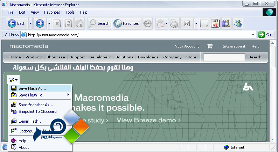Image resolution: width=278 pixels, height=152 pixels.
Task: Click the Discuss note icon
Action: pyautogui.click(x=204, y=23)
